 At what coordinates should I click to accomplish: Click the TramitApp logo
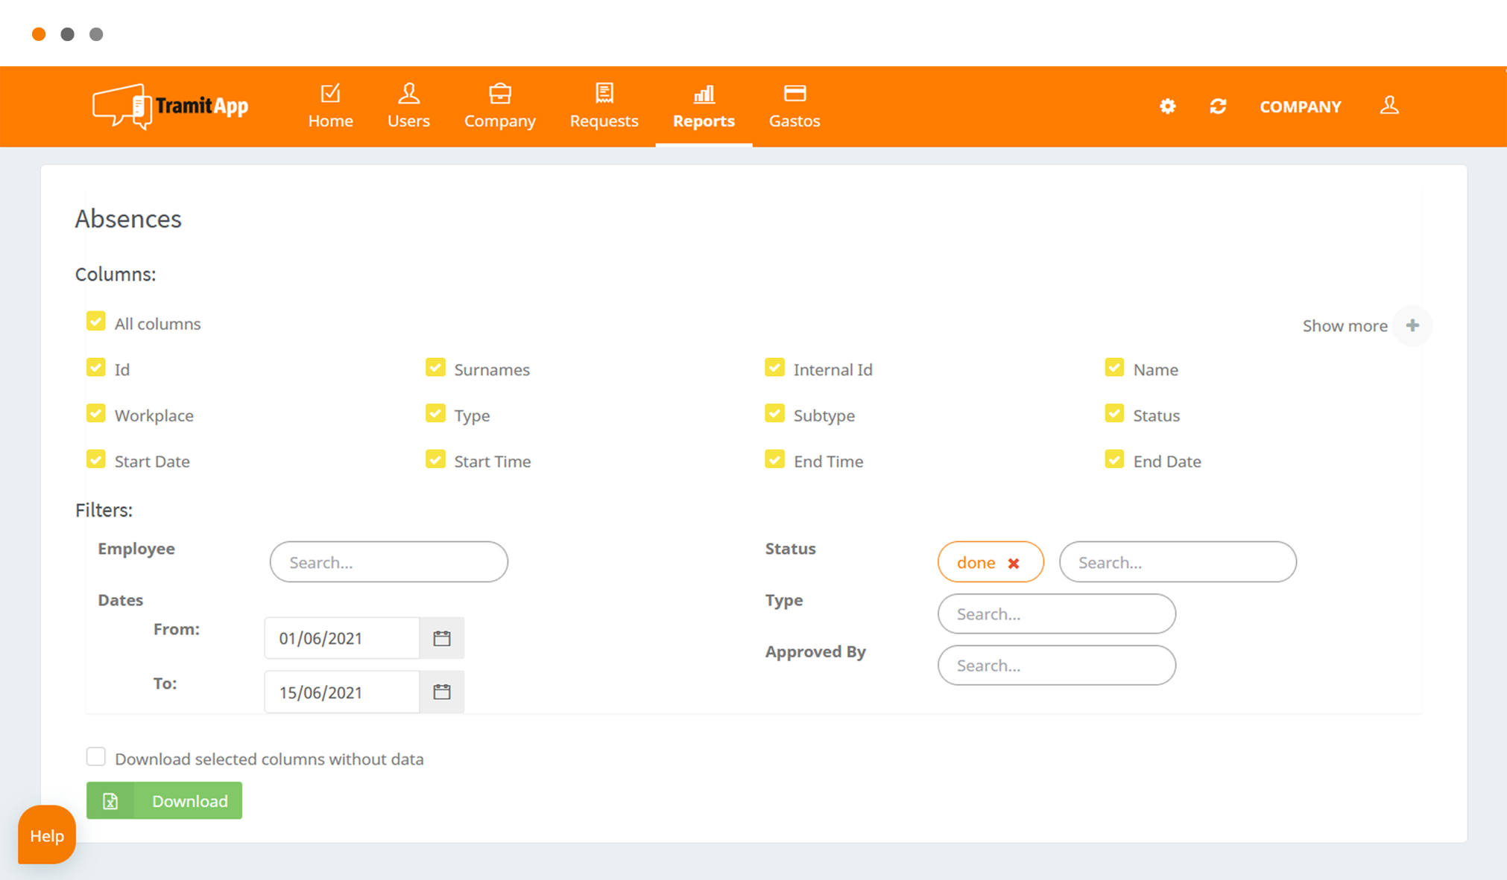tap(170, 106)
